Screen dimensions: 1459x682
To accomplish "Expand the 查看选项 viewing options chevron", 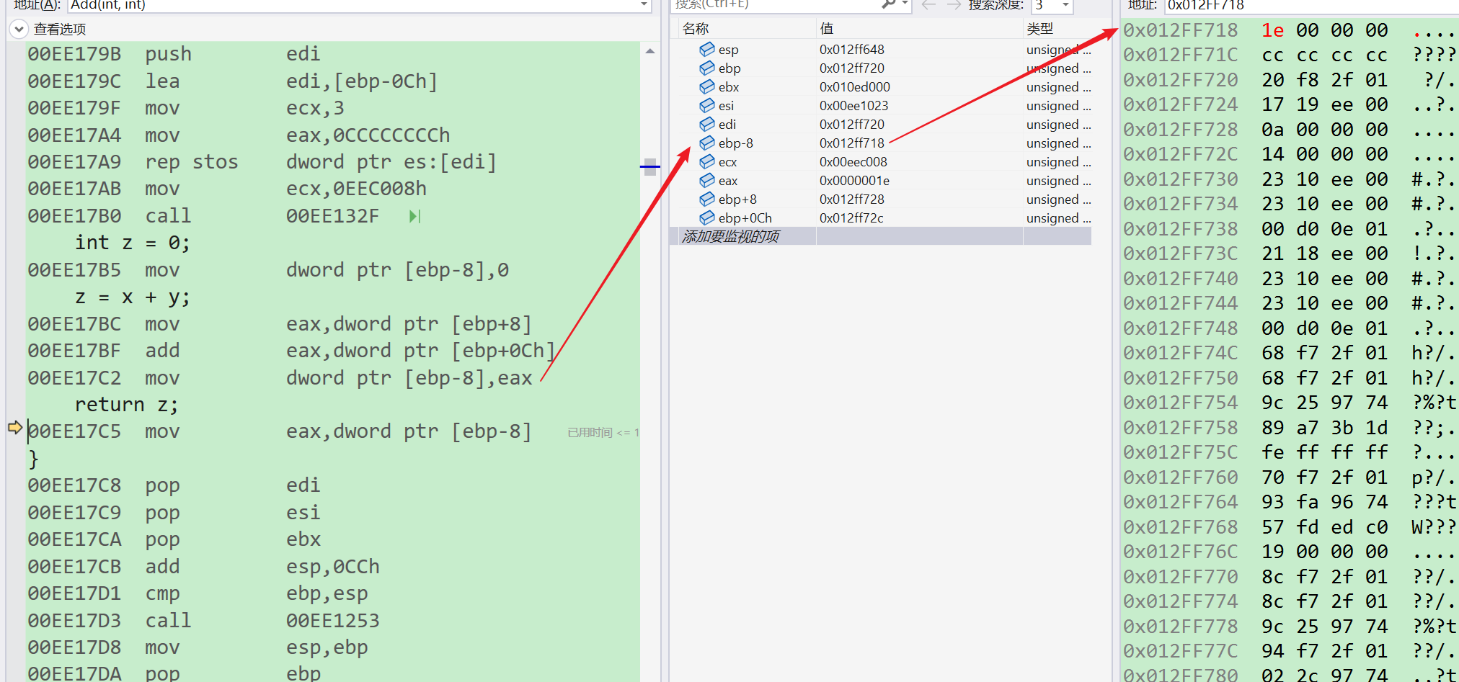I will click(x=19, y=30).
